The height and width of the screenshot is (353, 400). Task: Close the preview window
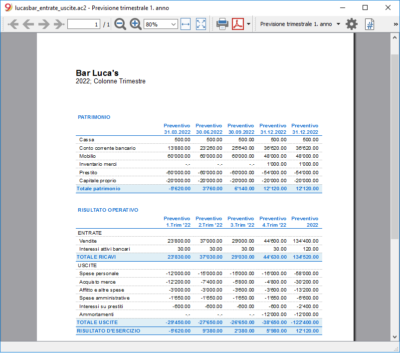point(388,7)
